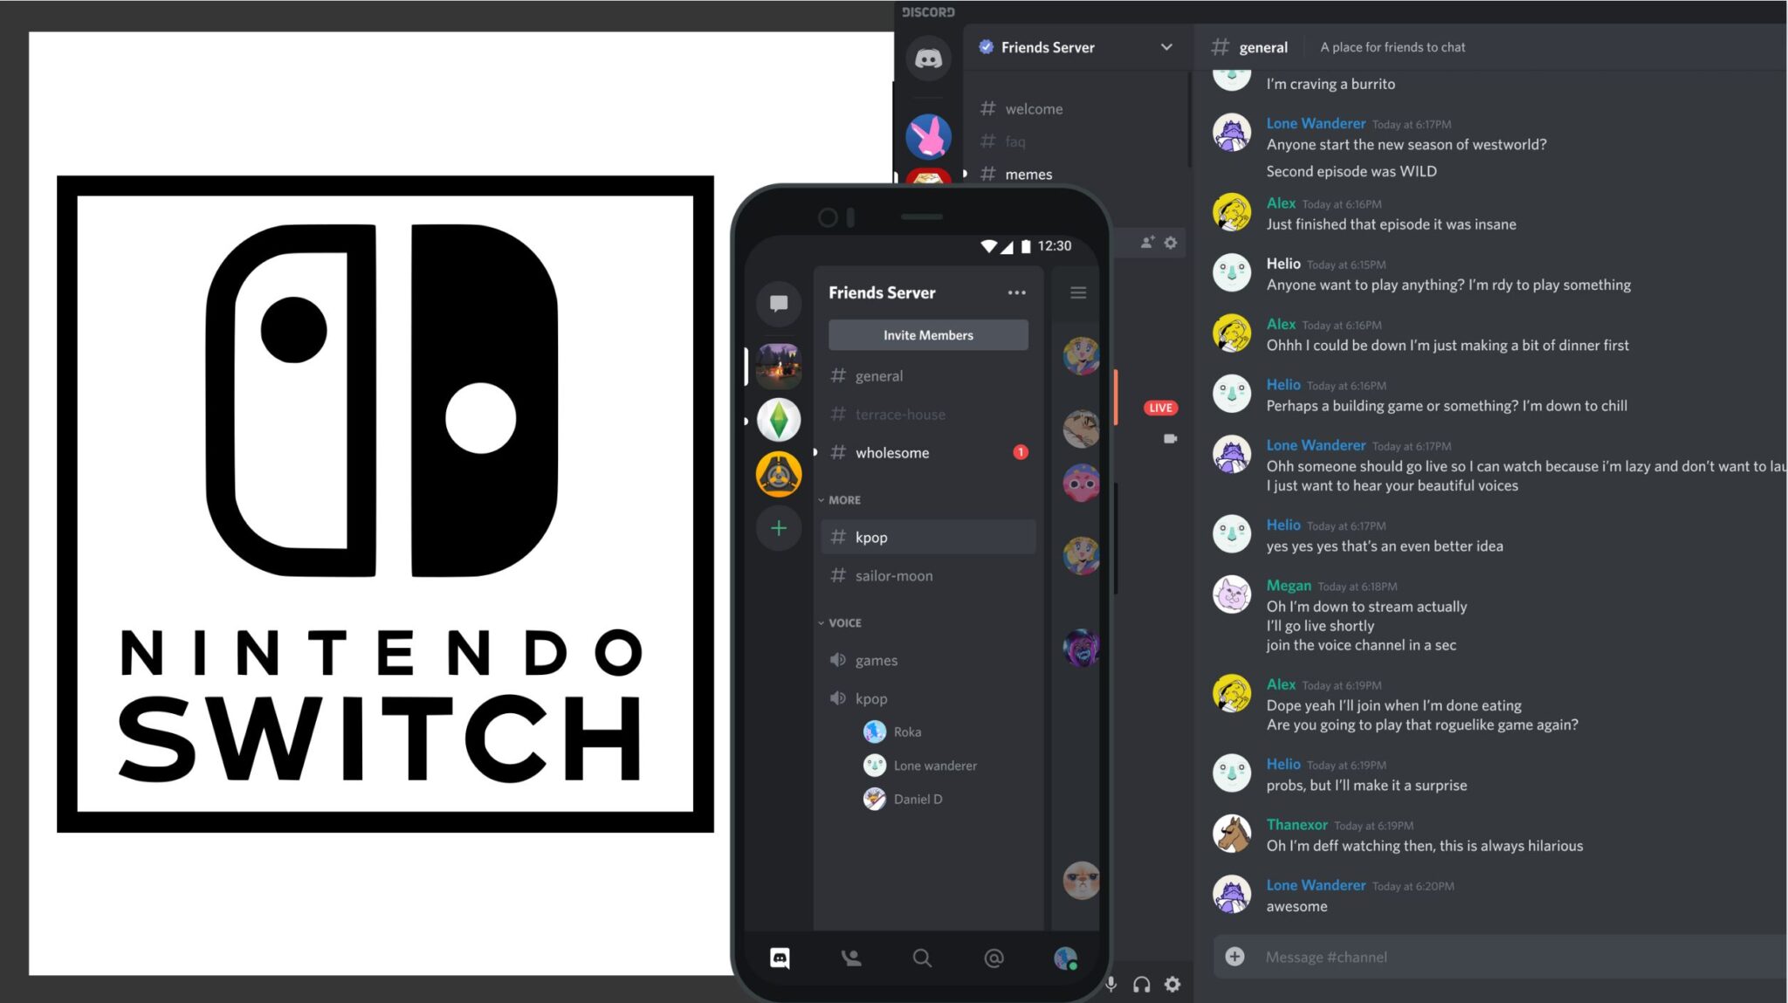Toggle the member list with the hamburger icon
1788x1003 pixels.
[x=1077, y=292]
